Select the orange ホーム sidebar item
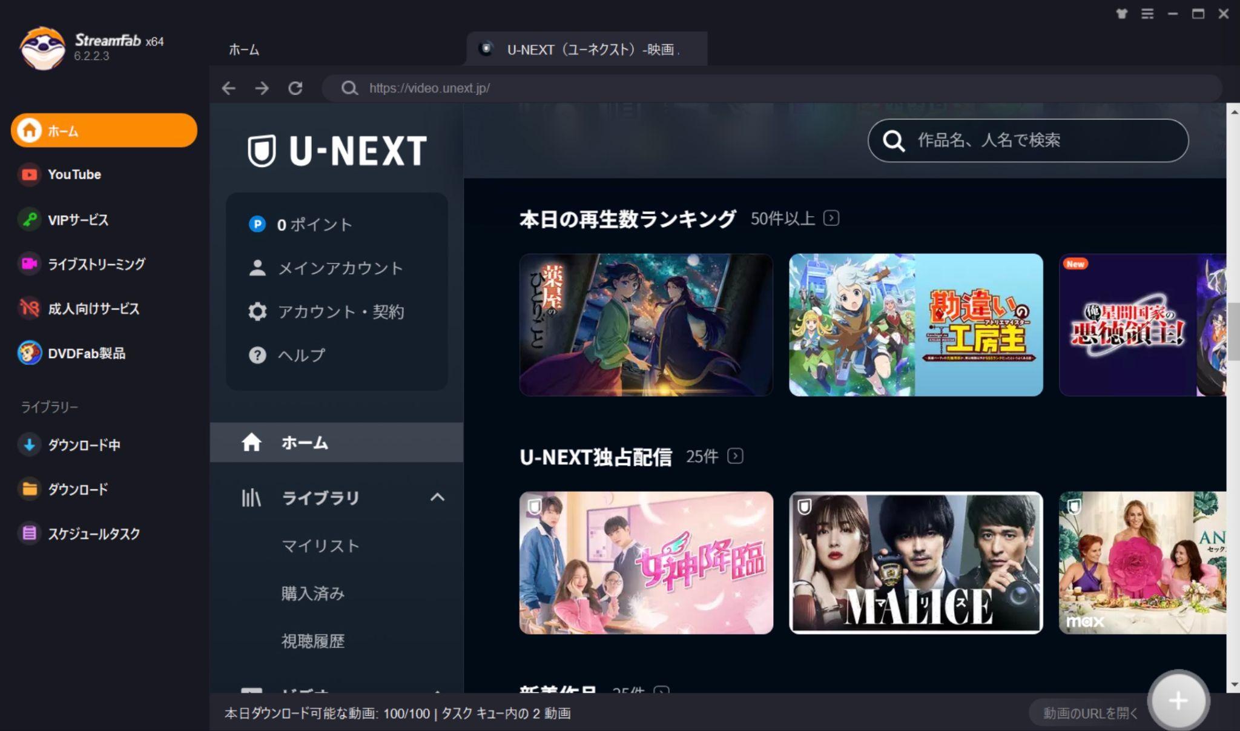Image resolution: width=1240 pixels, height=731 pixels. pyautogui.click(x=104, y=130)
